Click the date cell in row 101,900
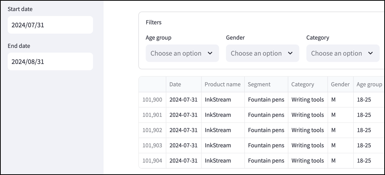The height and width of the screenshot is (175, 385). [184, 99]
